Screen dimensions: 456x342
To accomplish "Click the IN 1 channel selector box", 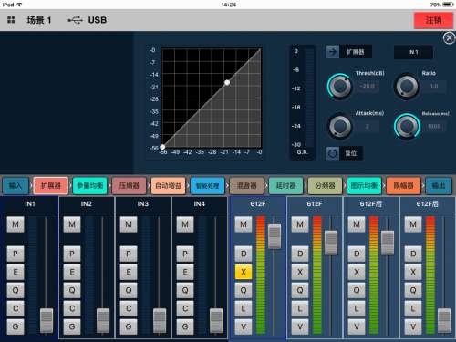I will click(413, 52).
